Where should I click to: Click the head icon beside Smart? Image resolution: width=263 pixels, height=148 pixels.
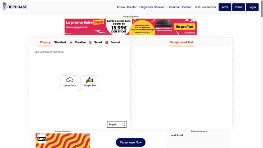click(x=90, y=42)
